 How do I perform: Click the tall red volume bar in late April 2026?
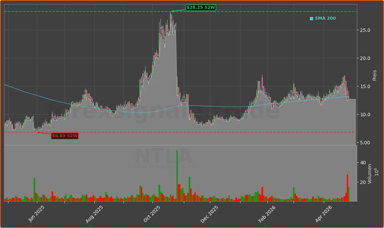(x=347, y=188)
